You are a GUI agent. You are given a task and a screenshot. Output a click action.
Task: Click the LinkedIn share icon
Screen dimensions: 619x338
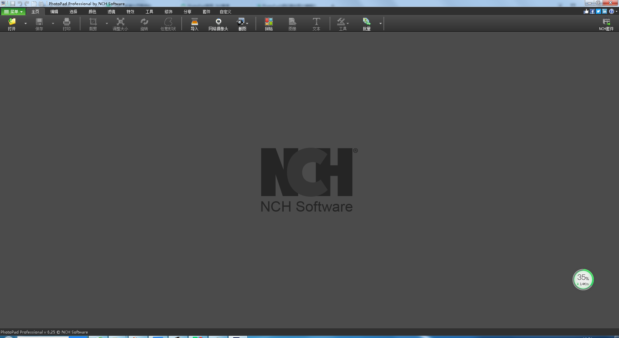pyautogui.click(x=604, y=11)
